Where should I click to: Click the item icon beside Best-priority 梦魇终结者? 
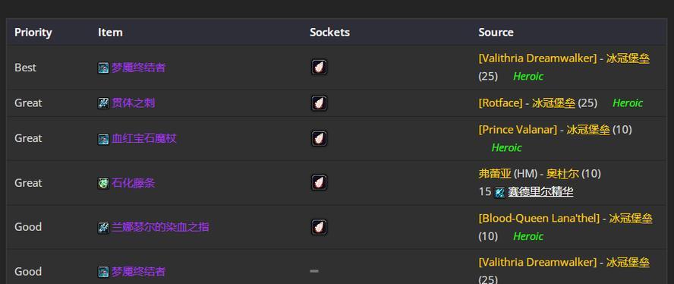coord(103,68)
